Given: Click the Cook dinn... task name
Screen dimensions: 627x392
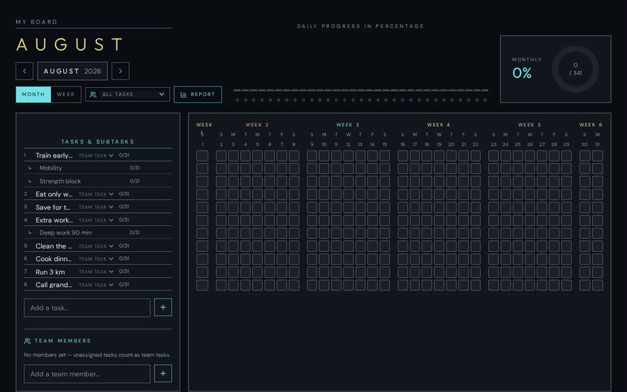Looking at the screenshot, I should tap(54, 259).
